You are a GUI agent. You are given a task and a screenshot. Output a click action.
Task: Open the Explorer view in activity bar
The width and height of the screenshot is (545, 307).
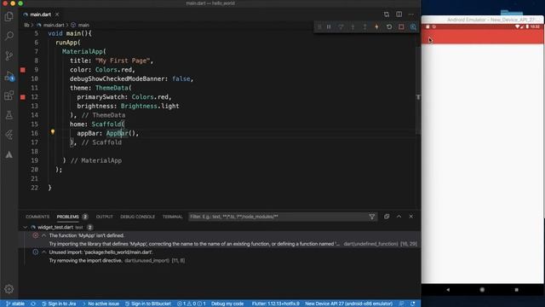click(x=9, y=16)
